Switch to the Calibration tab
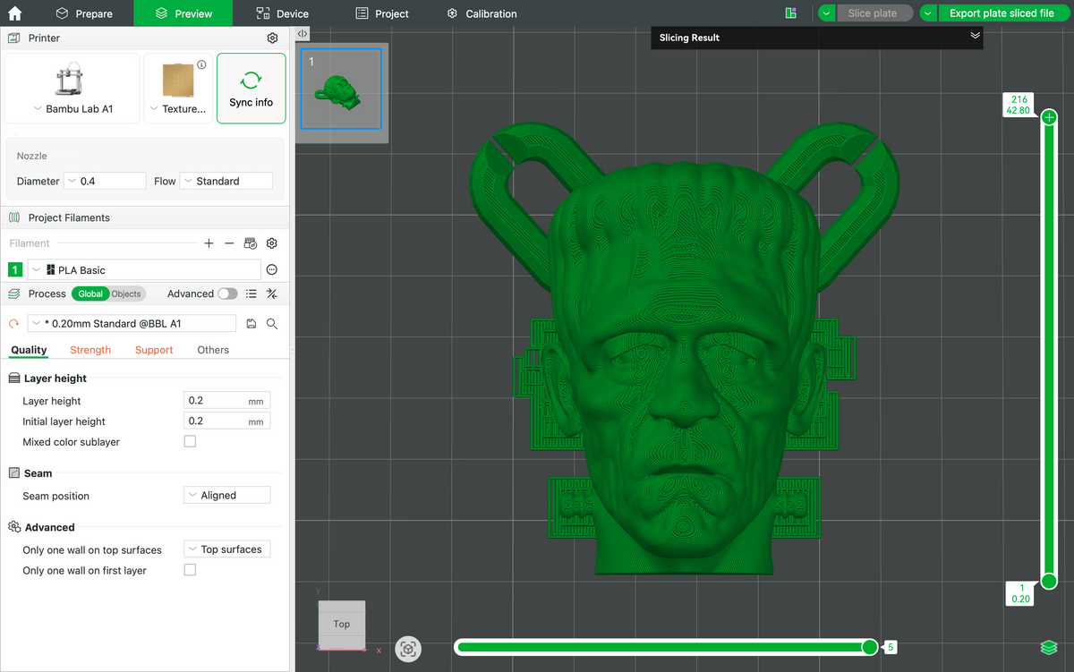This screenshot has height=672, width=1074. pos(482,13)
